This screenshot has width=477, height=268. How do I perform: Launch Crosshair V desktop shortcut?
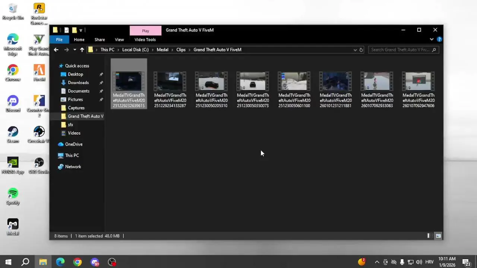click(39, 135)
